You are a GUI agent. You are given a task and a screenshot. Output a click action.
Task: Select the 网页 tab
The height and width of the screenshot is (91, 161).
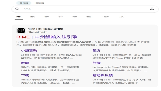19,17
